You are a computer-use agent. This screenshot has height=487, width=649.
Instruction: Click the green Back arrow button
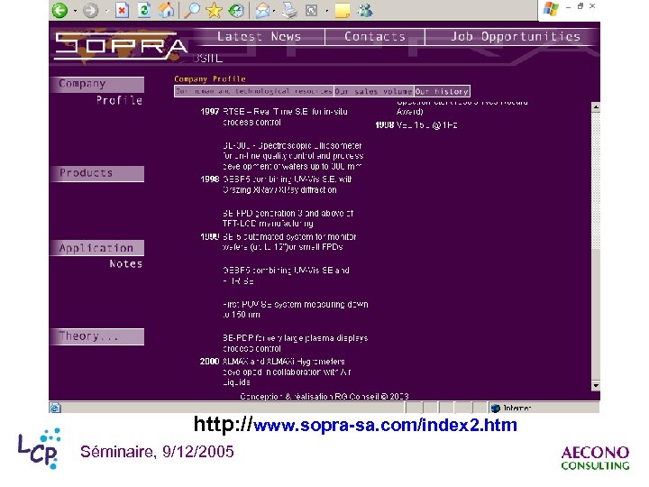(x=60, y=10)
